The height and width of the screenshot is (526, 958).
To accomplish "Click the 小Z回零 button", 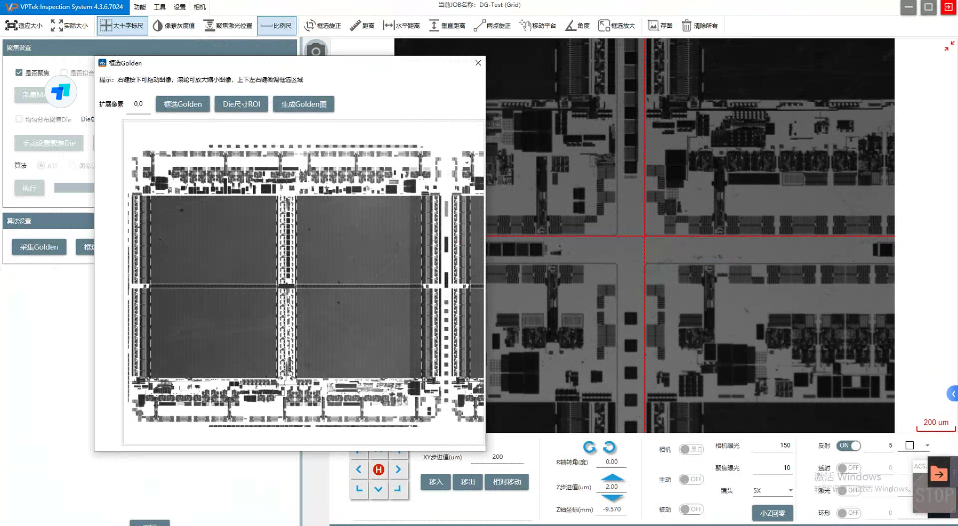I will coord(772,513).
